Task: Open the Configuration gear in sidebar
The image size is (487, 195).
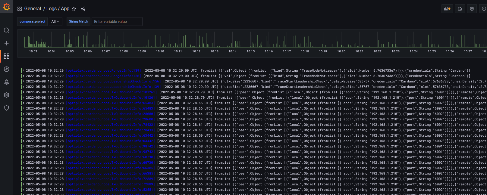Action: (x=6, y=95)
